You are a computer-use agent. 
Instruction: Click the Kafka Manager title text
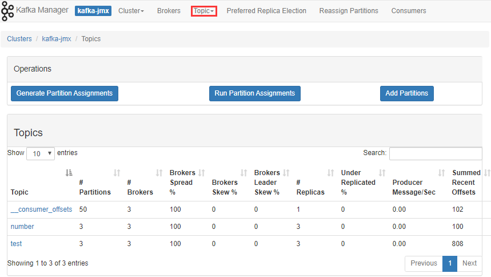[42, 10]
